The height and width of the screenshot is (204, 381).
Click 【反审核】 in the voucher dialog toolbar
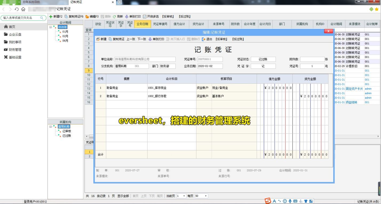pyautogui.click(x=221, y=39)
